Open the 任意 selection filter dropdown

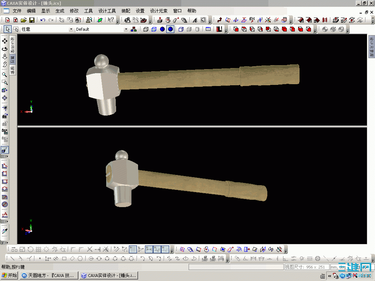pyautogui.click(x=71, y=29)
